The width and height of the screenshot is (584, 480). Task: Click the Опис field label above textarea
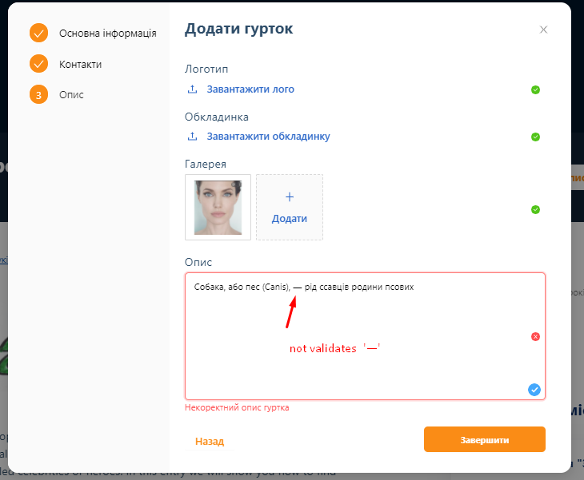198,262
